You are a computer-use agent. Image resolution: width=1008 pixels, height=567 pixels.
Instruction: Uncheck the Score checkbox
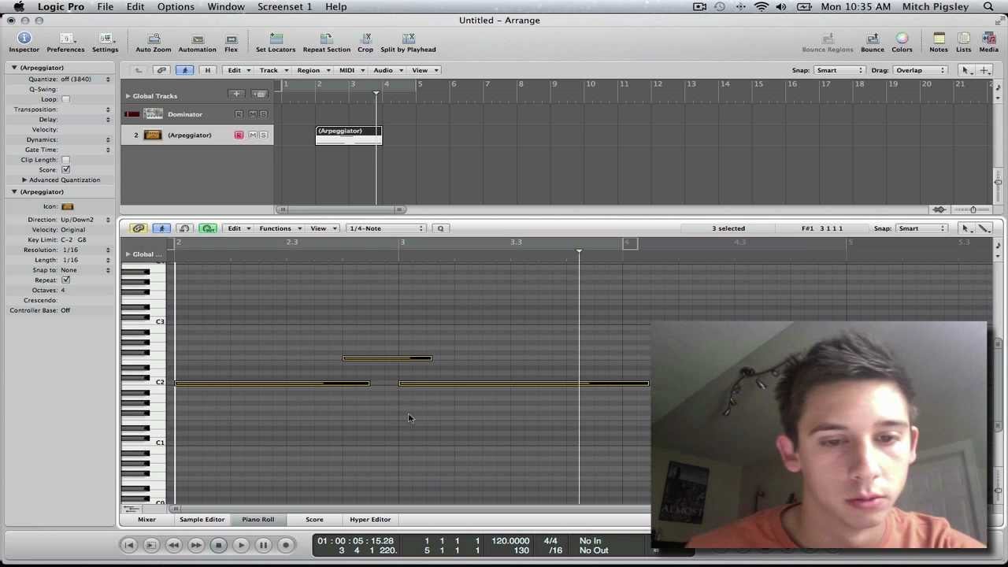pos(65,169)
